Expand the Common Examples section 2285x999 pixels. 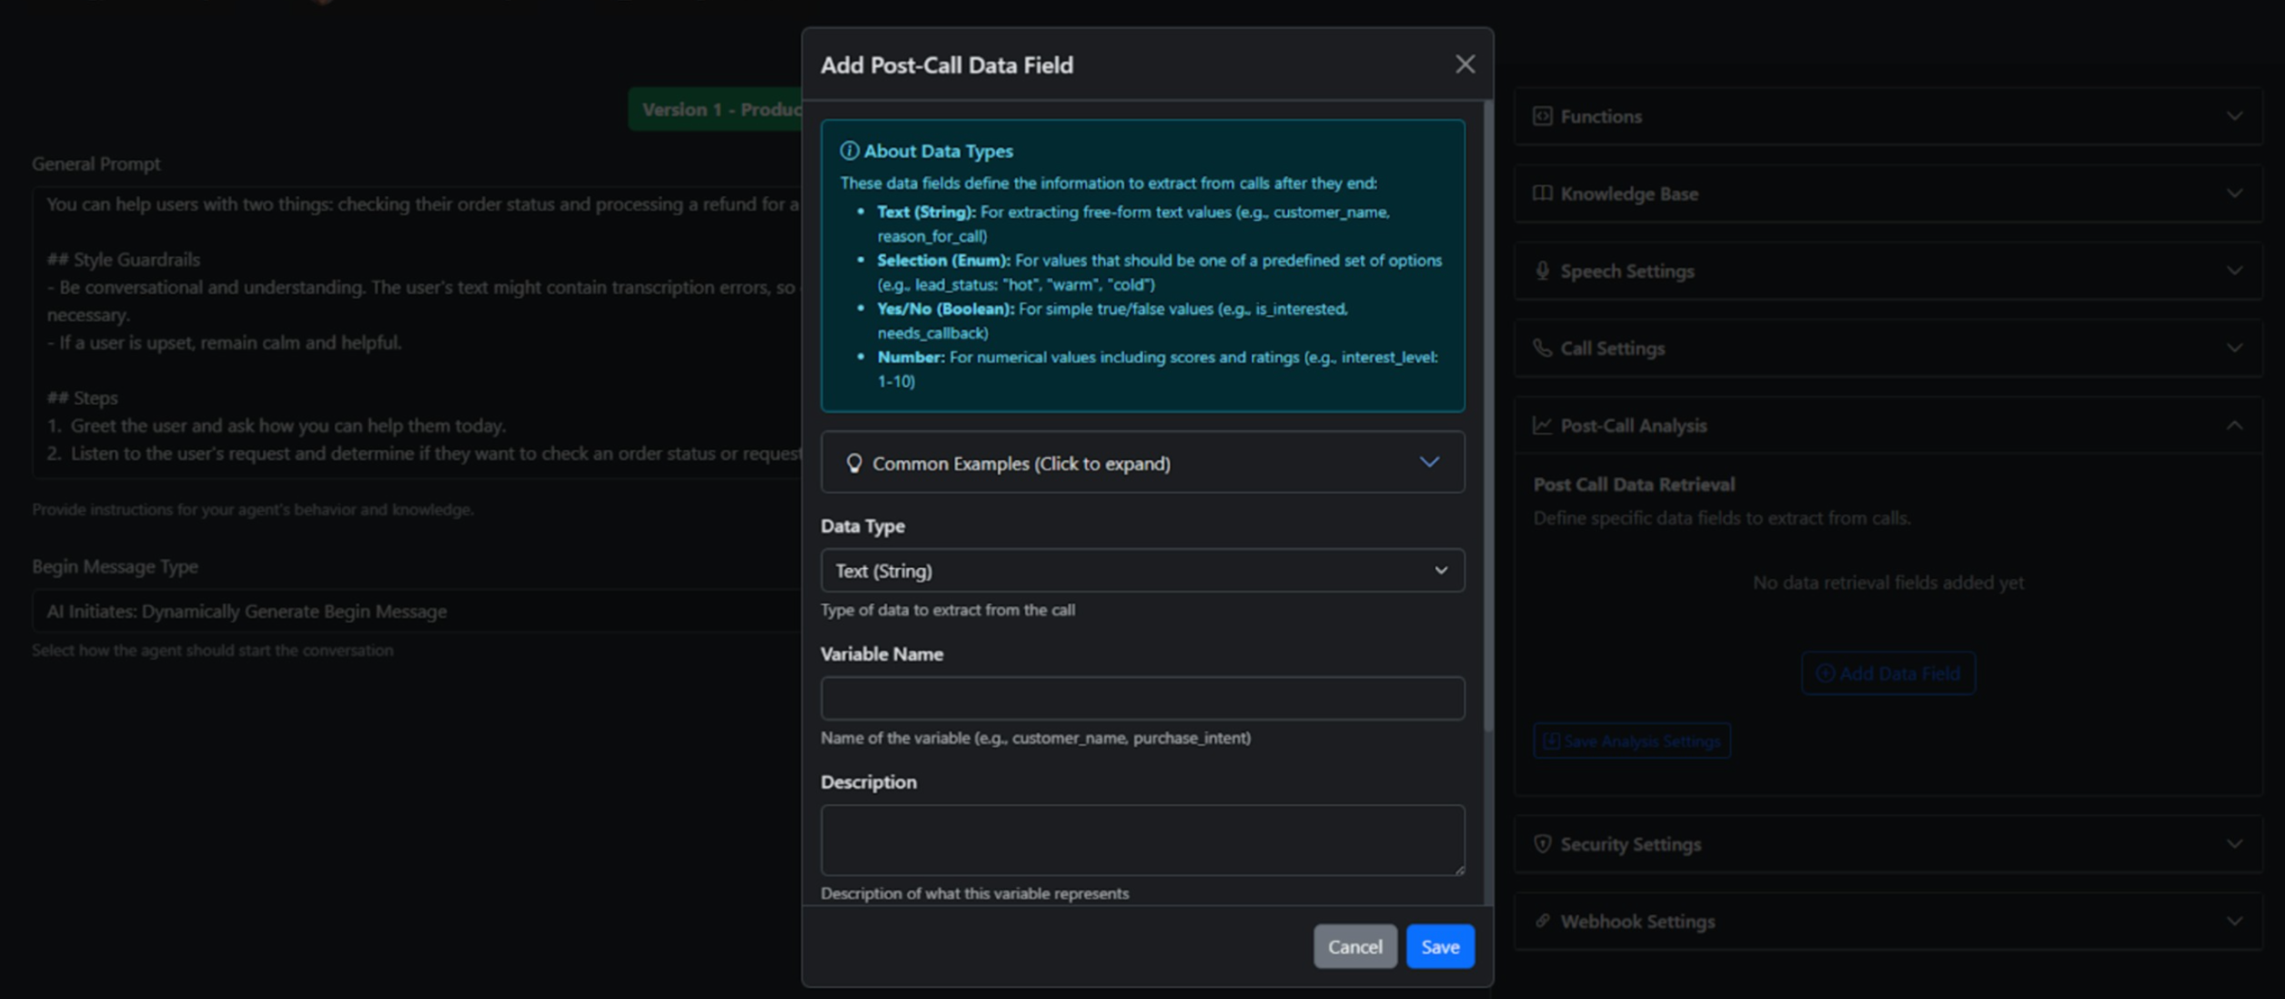click(1142, 463)
